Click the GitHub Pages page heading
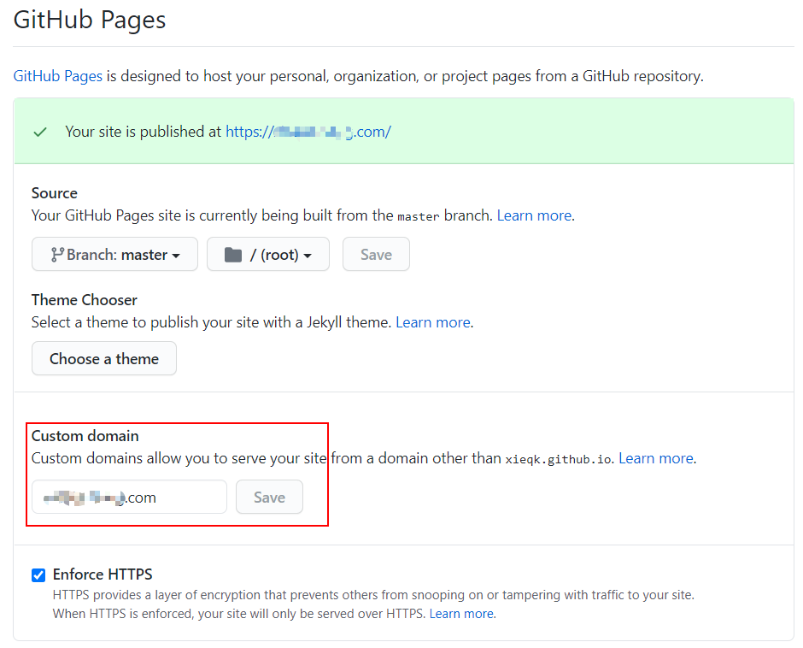Viewport: 803px width, 648px height. 90,20
